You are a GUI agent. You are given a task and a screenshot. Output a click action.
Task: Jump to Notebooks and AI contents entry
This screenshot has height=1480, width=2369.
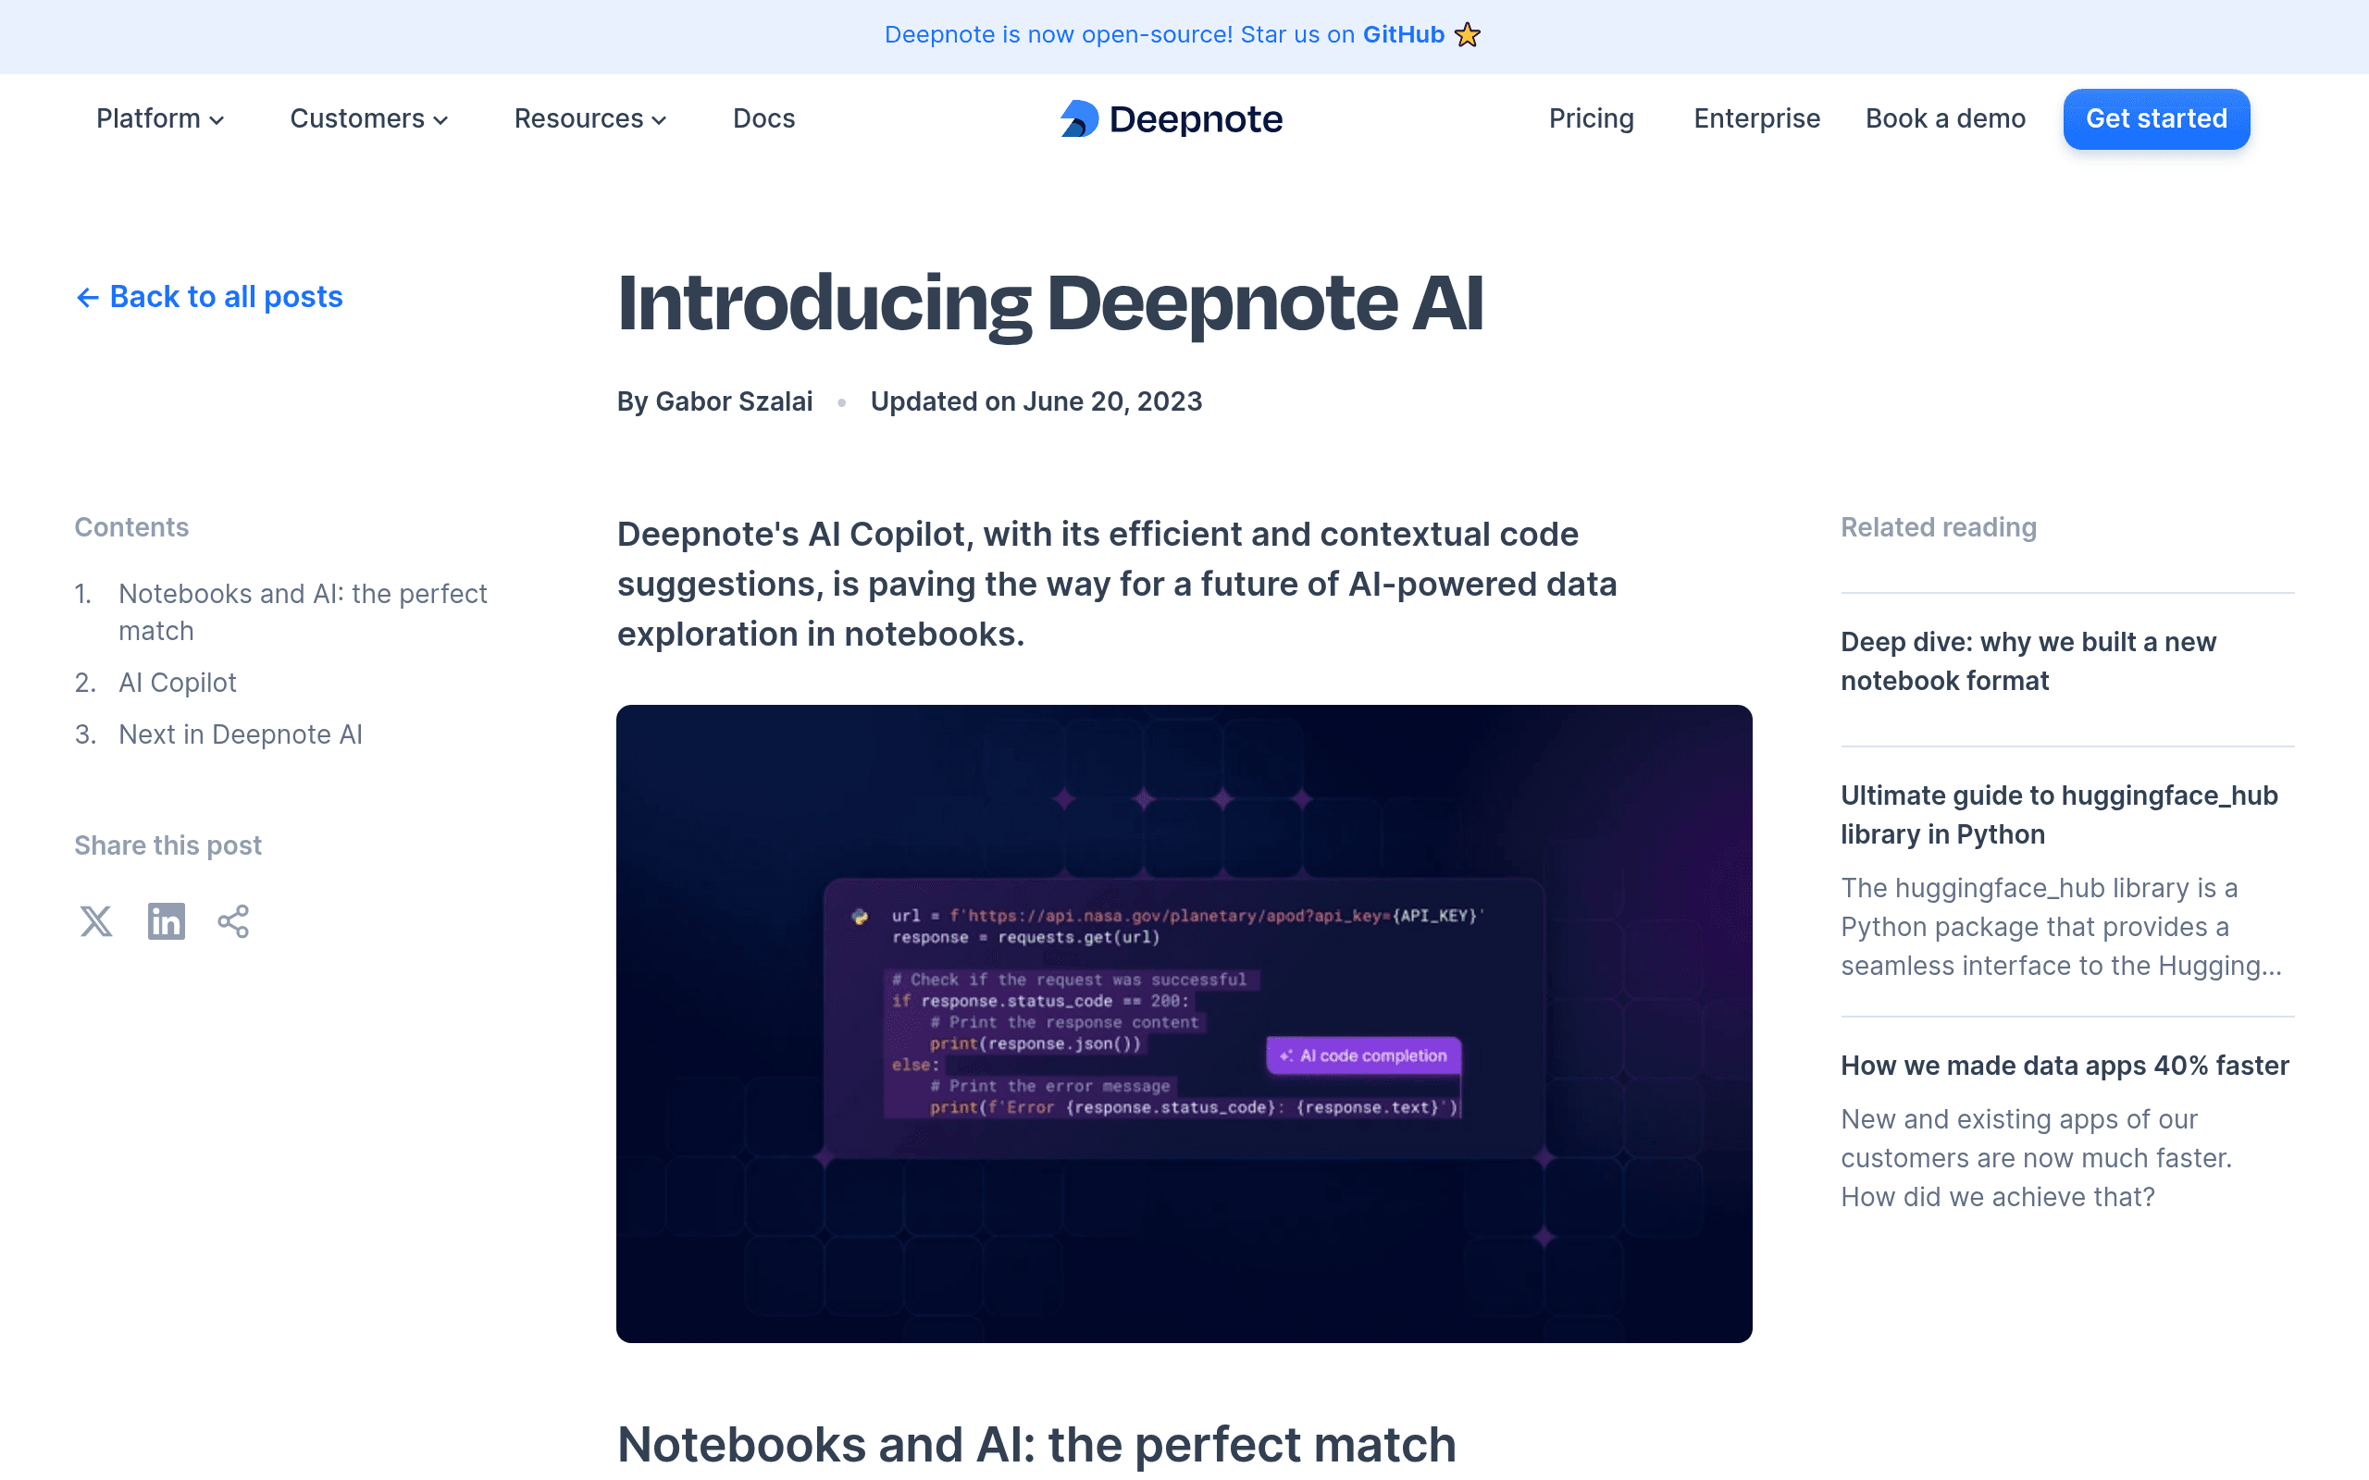click(303, 611)
